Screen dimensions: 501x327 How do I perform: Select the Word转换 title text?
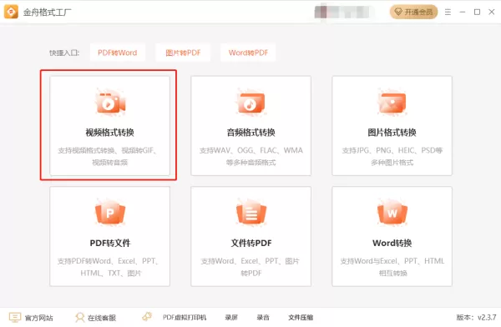[392, 243]
